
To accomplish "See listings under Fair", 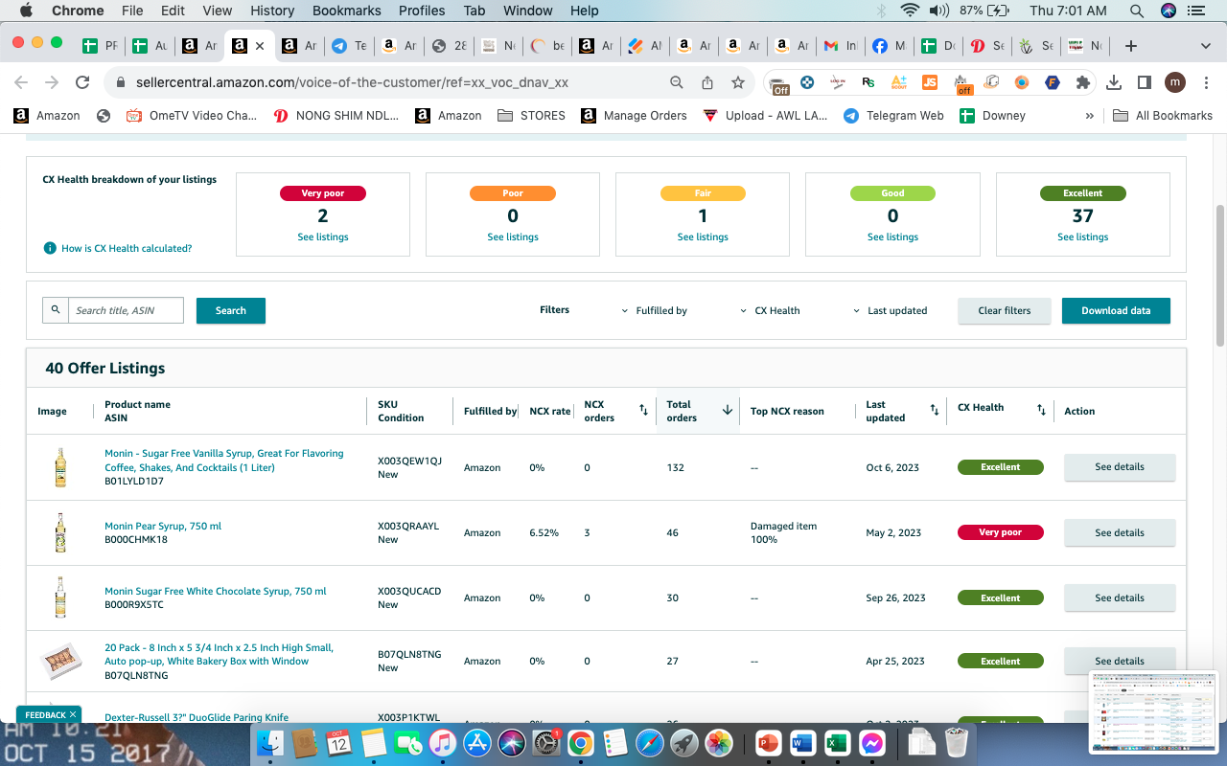I will coord(704,237).
